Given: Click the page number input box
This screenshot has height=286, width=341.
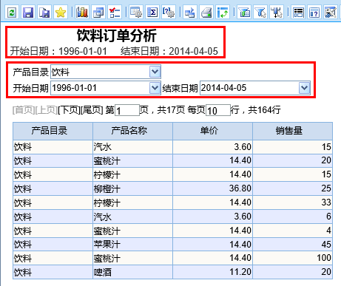Looking at the screenshot, I should click(x=127, y=110).
